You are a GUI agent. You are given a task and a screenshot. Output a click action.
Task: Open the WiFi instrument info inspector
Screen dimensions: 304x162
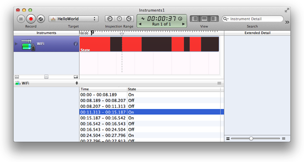[x=76, y=44]
